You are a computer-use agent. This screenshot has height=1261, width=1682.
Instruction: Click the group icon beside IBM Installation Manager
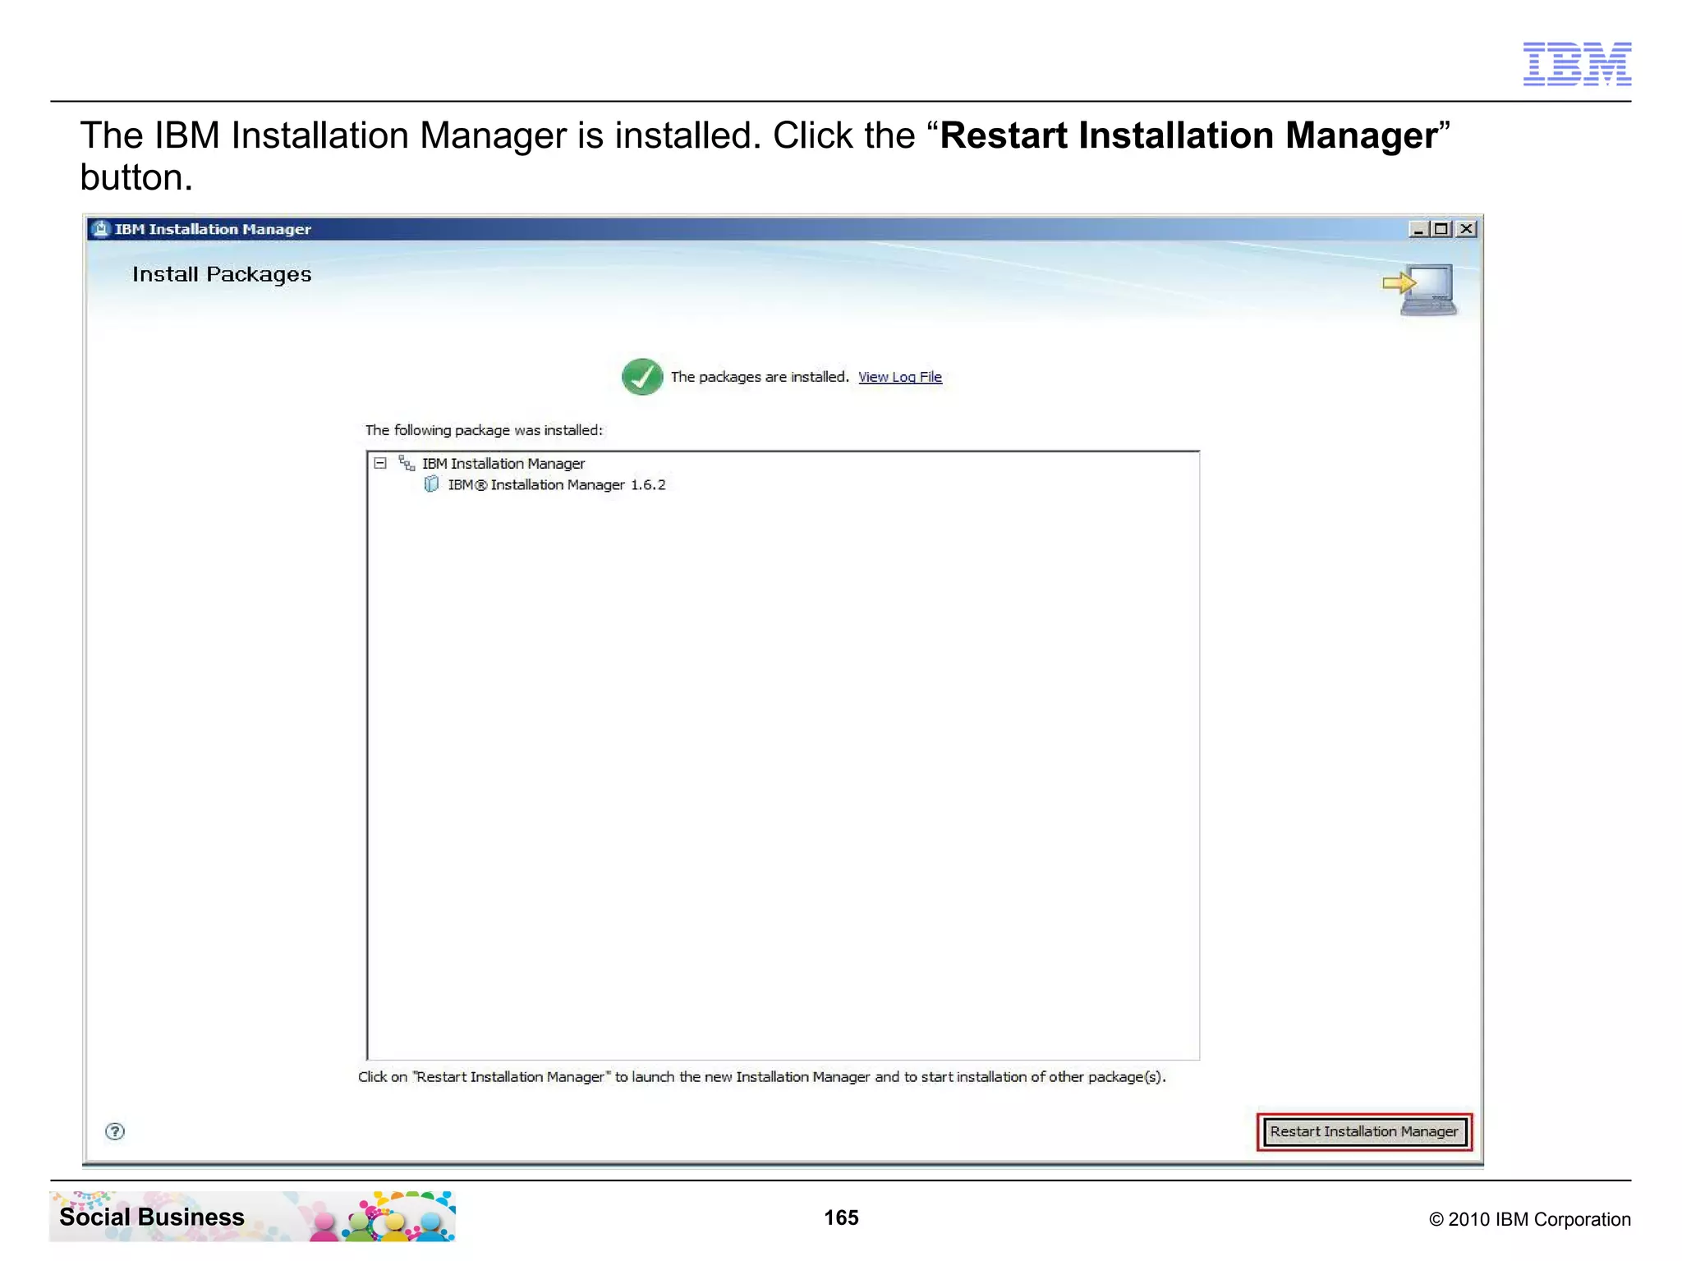[x=407, y=463]
